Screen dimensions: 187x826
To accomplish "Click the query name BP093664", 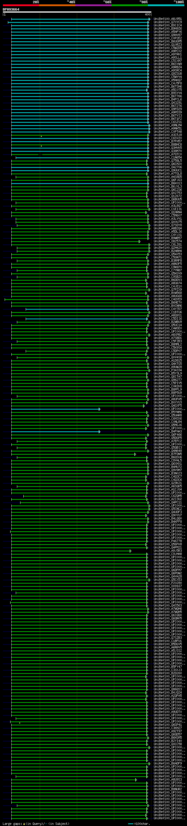I will 11,10.
